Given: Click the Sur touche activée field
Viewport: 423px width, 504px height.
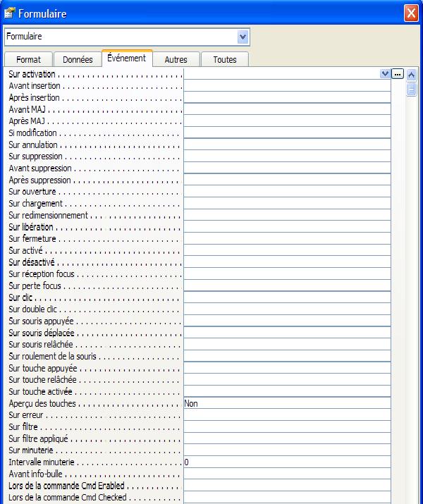Looking at the screenshot, I should 287,391.
